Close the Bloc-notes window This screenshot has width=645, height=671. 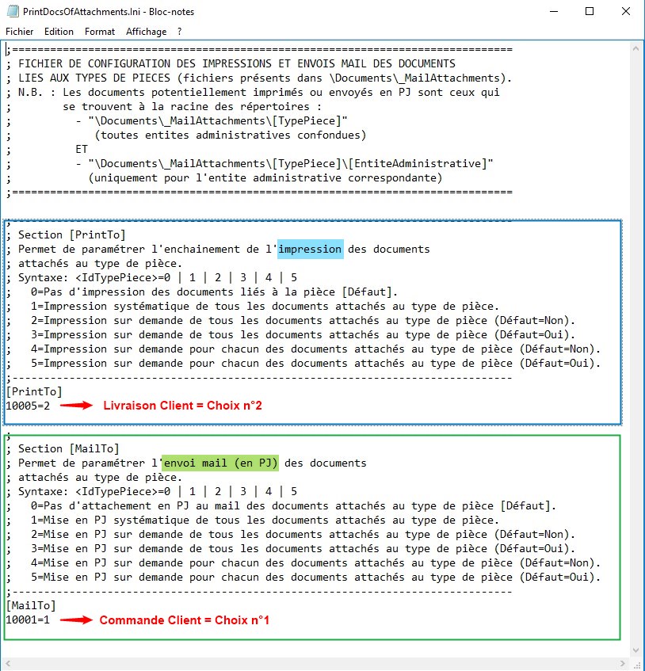point(625,12)
